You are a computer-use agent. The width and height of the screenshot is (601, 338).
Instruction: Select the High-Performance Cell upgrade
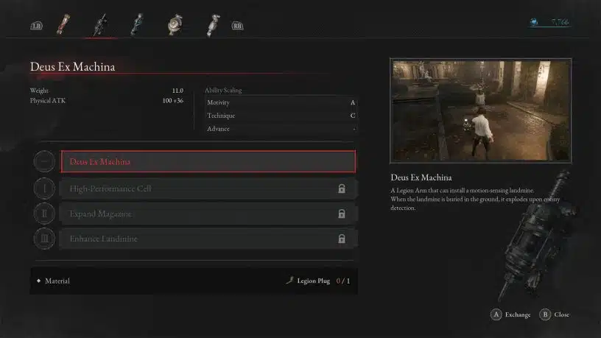point(208,189)
